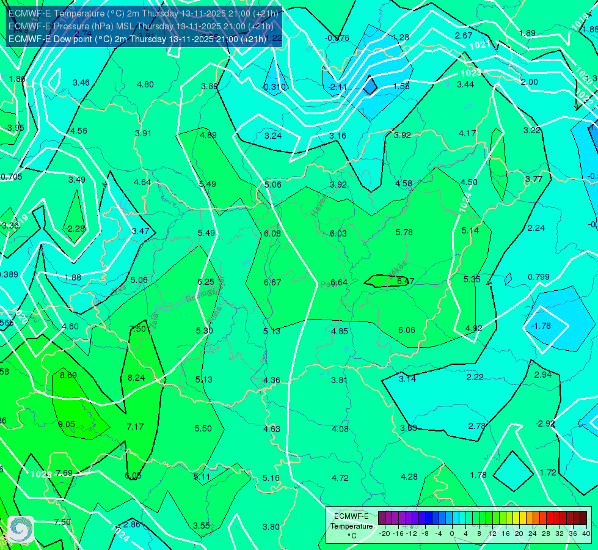This screenshot has height=550, width=598.
Task: Click the dew point value 4.92
Action: [x=473, y=328]
